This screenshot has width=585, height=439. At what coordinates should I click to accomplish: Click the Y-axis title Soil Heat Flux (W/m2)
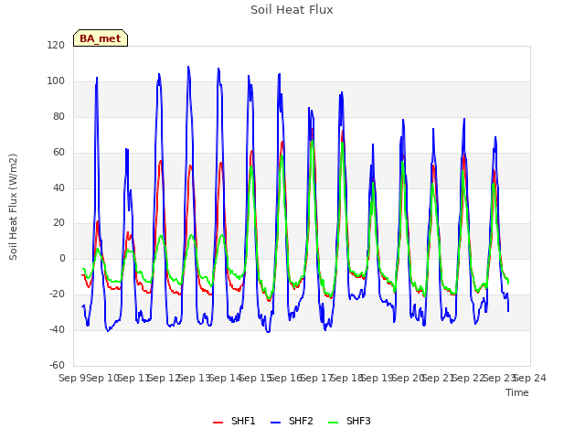click(x=13, y=207)
